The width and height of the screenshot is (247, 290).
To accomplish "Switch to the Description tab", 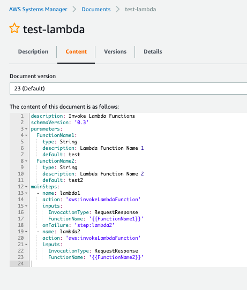I will (33, 51).
